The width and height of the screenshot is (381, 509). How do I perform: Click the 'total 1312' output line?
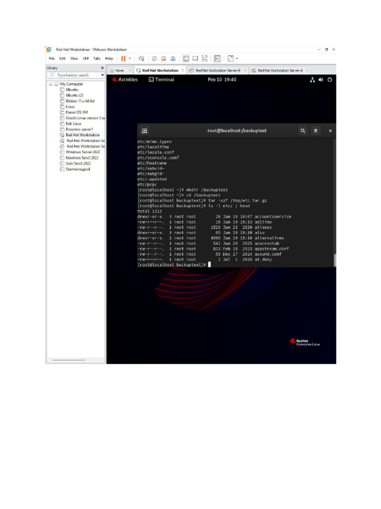[149, 211]
